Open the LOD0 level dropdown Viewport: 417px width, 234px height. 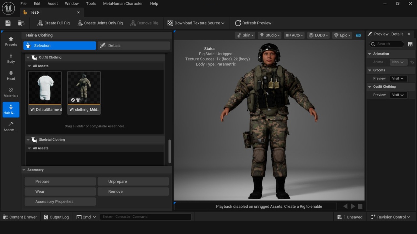(319, 35)
